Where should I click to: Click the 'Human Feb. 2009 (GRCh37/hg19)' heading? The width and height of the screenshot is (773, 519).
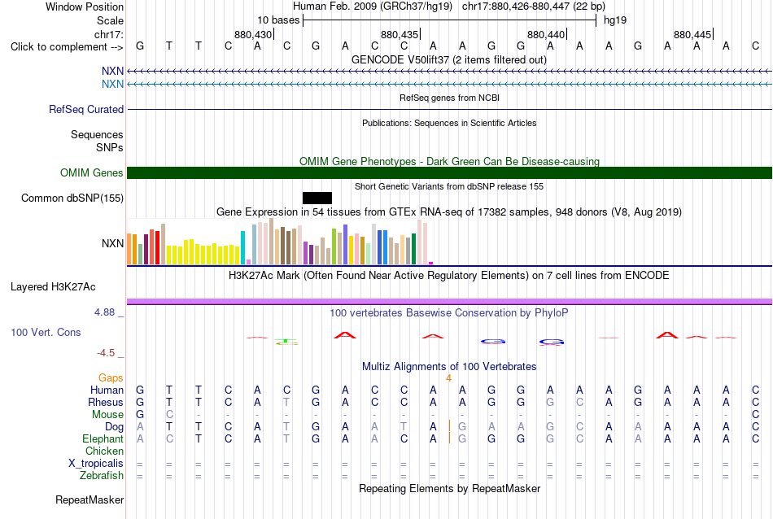tap(372, 7)
